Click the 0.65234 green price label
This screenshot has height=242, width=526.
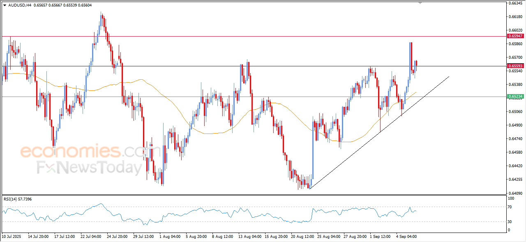click(515, 97)
